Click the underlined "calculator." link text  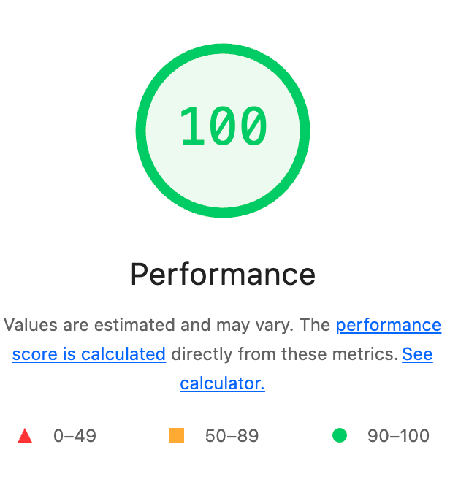tap(222, 383)
